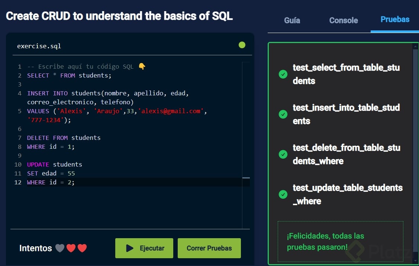The height and width of the screenshot is (266, 419).
Task: Click the Correr Pruebas button
Action: coord(209,248)
